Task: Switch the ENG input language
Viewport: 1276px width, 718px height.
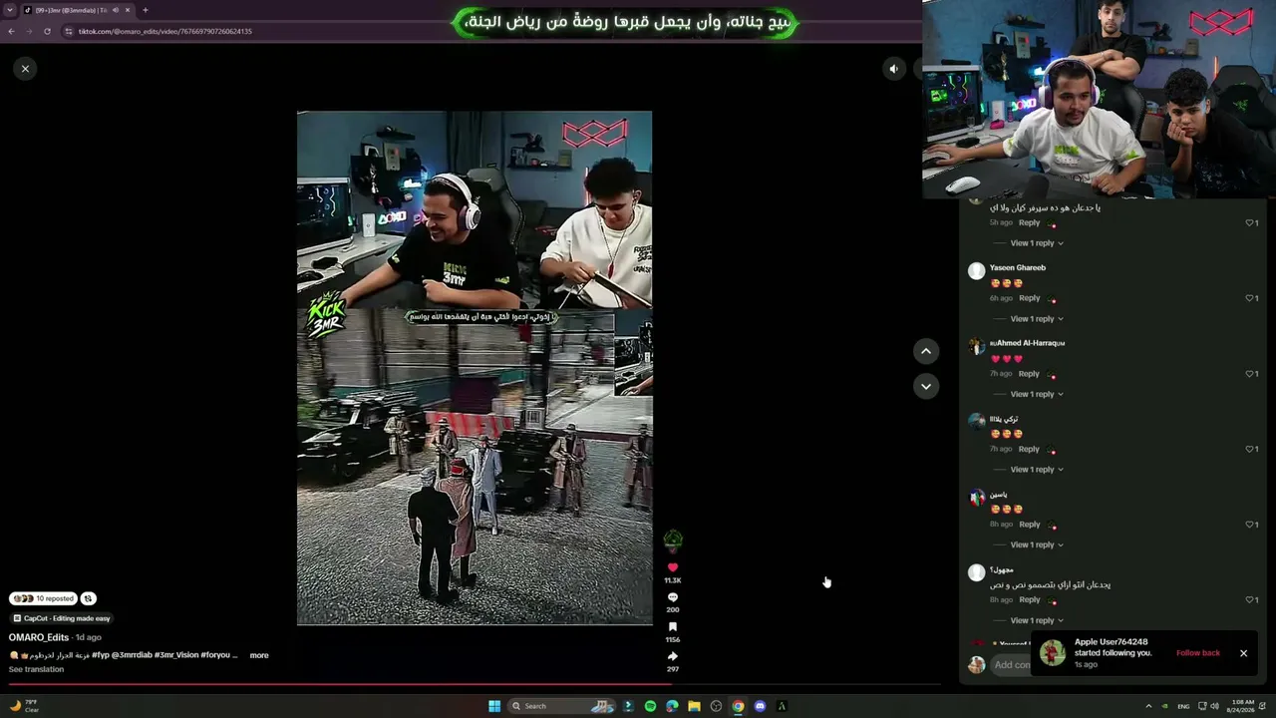Action: 1183,706
